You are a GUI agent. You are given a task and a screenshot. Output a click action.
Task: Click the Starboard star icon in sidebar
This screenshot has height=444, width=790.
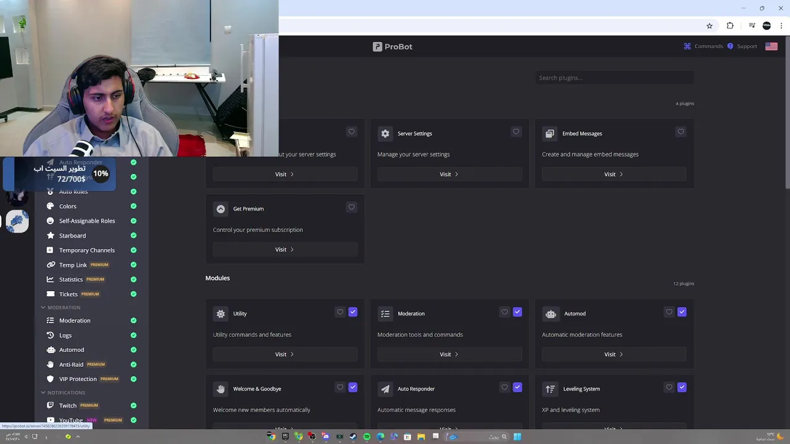[x=50, y=236]
